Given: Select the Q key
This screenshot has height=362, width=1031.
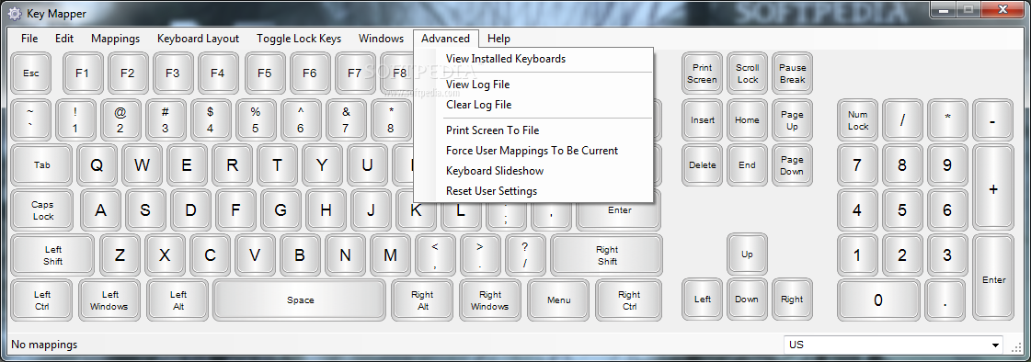Looking at the screenshot, I should coord(97,165).
